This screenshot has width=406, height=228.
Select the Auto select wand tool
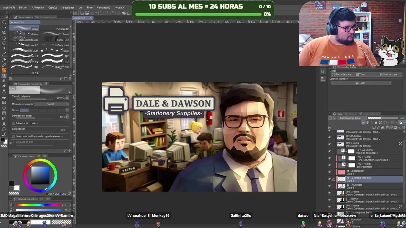4,48
